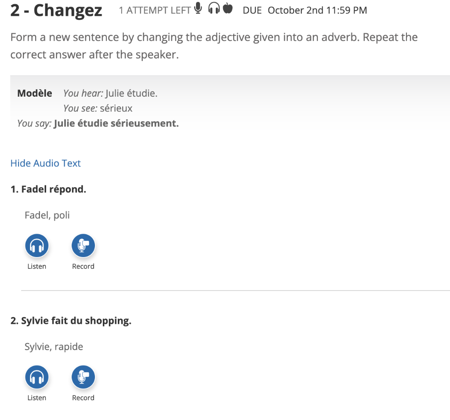This screenshot has width=450, height=420.
Task: Listen to the Sylvie question audio
Action: point(37,377)
